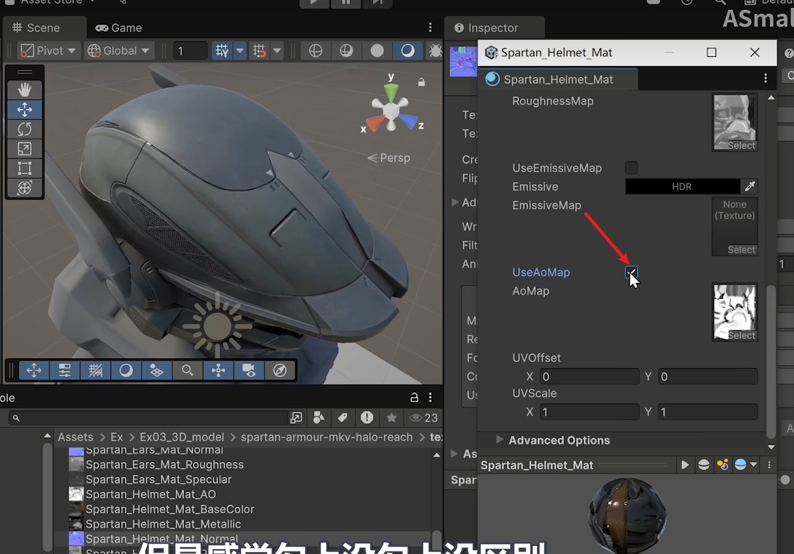Filter Project search by type
Viewport: 794px width, 554px height.
319,418
